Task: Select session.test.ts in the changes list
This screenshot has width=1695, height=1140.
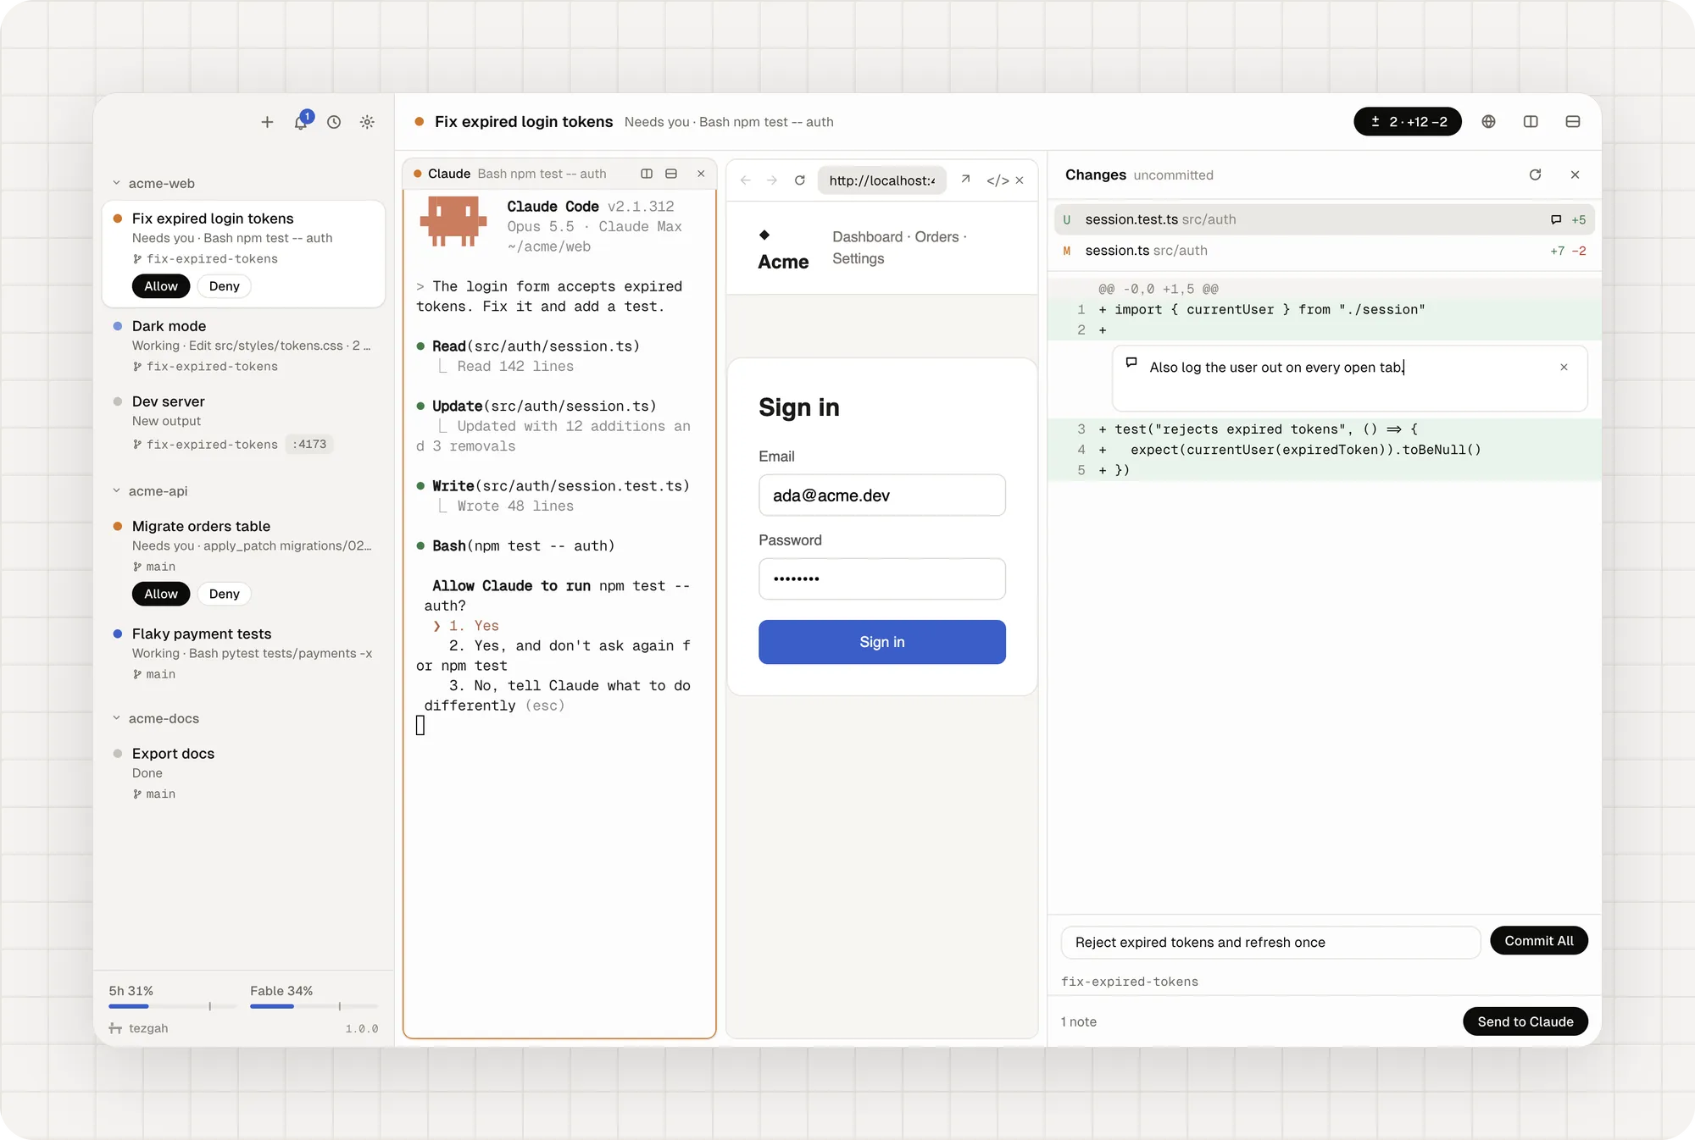Action: click(1324, 219)
